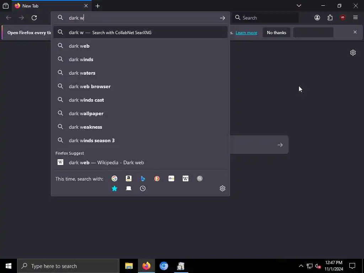Open the Windows Start menu
This screenshot has height=273, width=364.
click(9, 266)
